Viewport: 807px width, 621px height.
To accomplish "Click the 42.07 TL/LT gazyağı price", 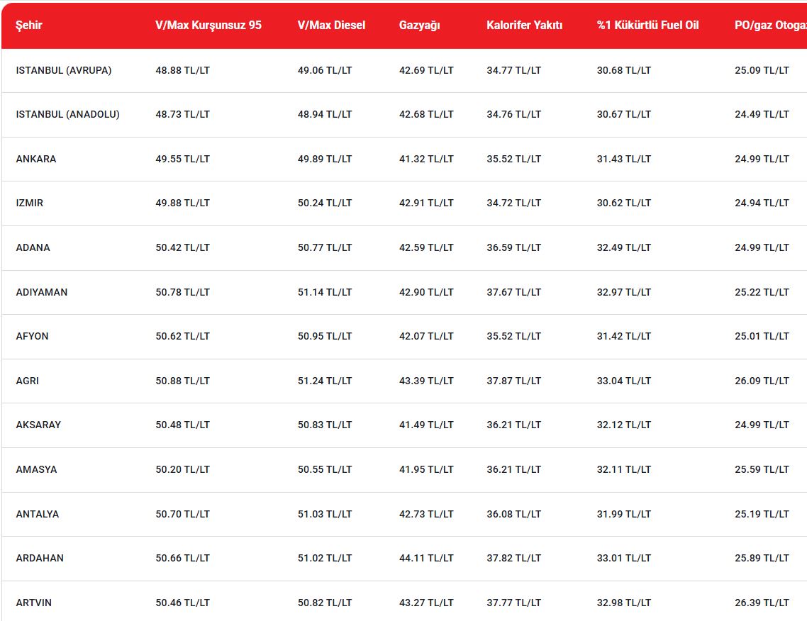I will (x=426, y=337).
